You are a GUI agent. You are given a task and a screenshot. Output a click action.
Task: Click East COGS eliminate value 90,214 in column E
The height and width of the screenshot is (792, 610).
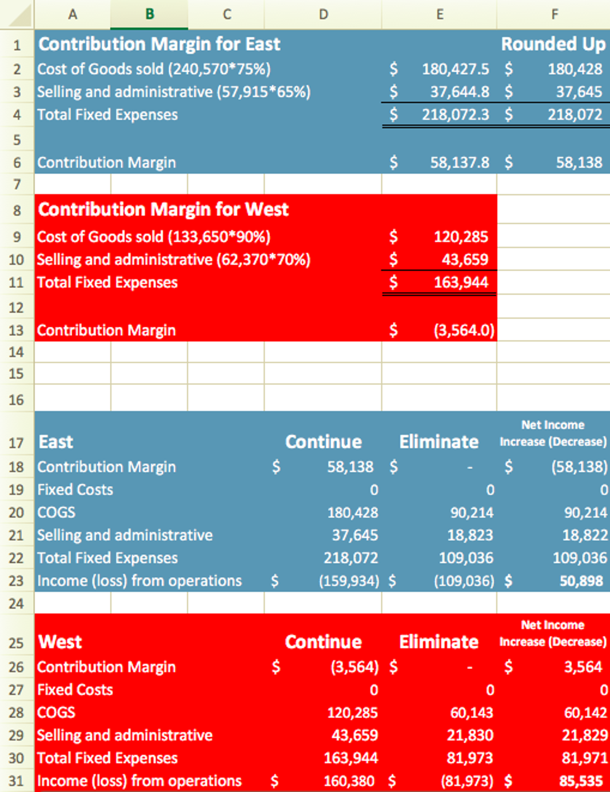pyautogui.click(x=472, y=513)
